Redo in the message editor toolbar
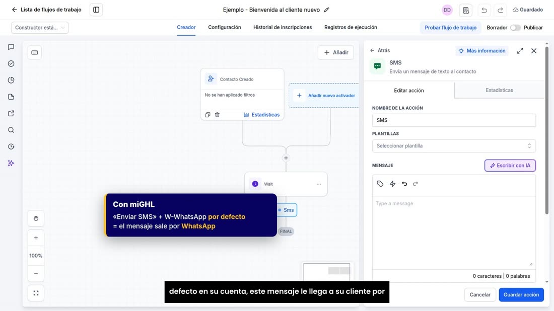Screen dimensions: 554x311 click(415, 184)
